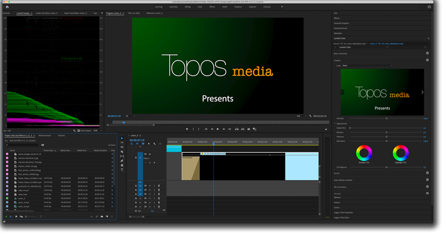
Task: Select the Pen tool
Action: pyautogui.click(x=122, y=161)
